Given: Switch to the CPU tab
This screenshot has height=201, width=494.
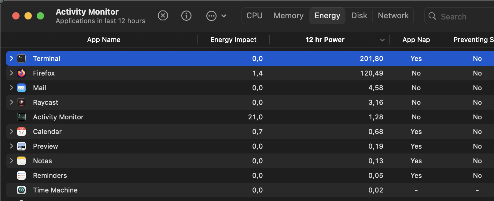Looking at the screenshot, I should (255, 16).
